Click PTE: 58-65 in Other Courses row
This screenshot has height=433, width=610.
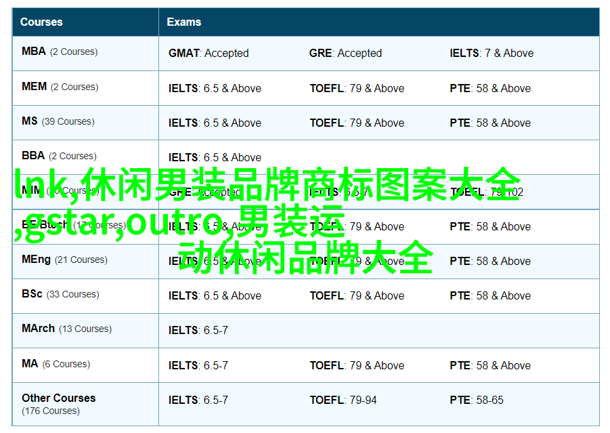[477, 400]
